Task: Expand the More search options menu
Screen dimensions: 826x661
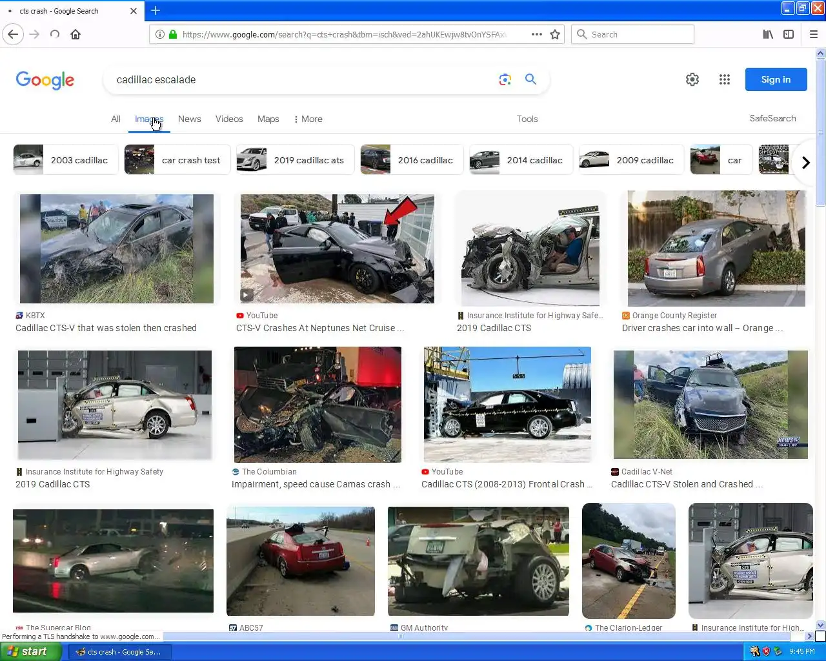Action: coord(308,119)
